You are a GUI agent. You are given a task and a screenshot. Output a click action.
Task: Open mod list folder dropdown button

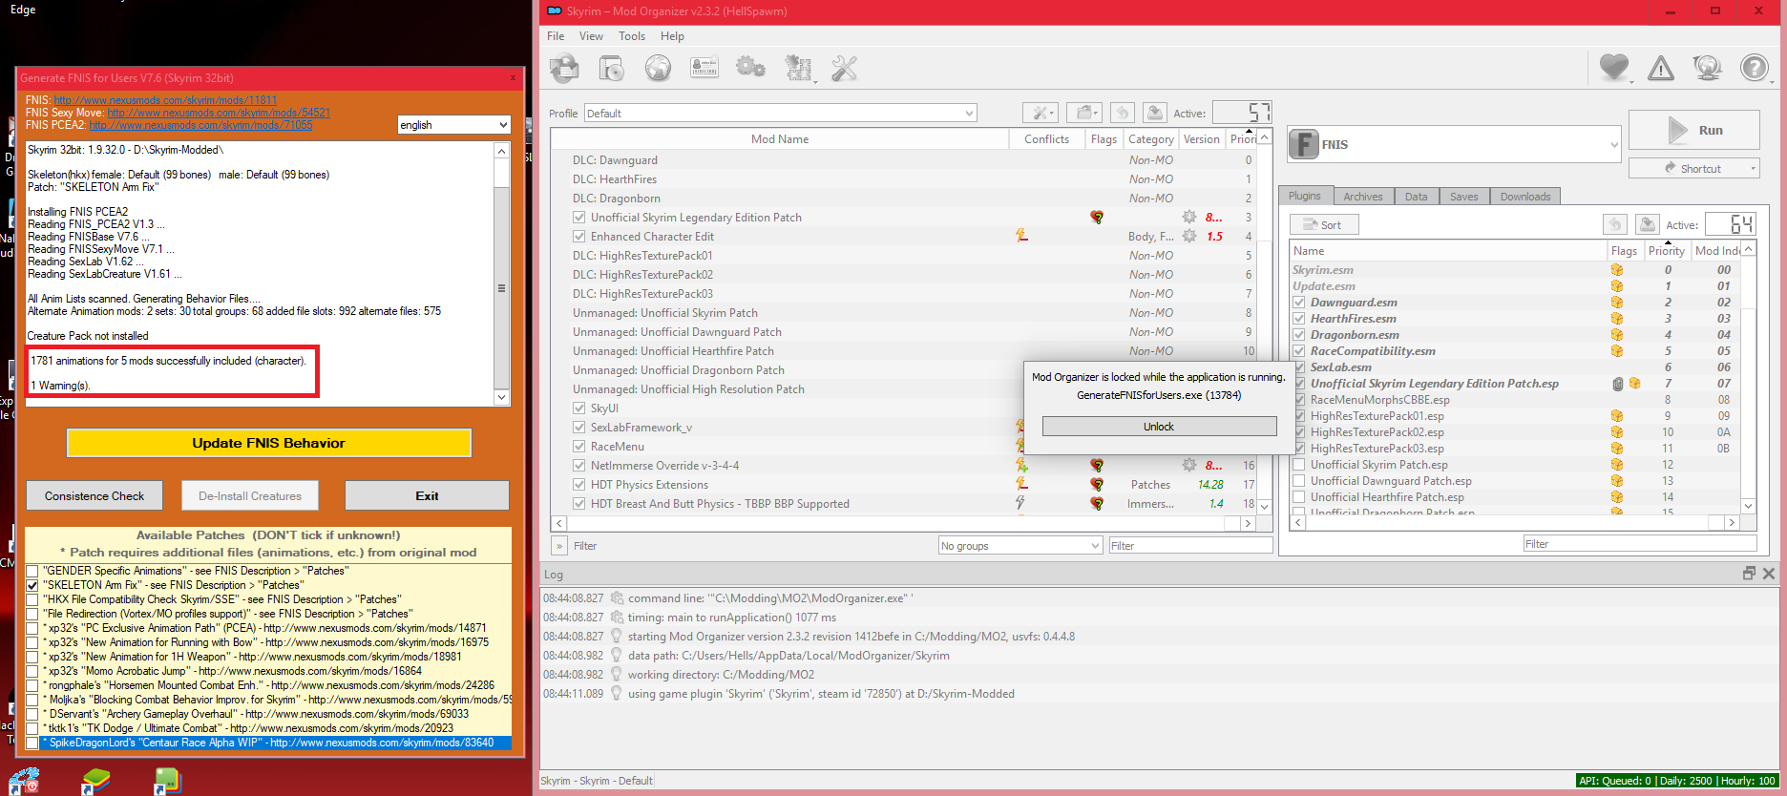click(1084, 113)
